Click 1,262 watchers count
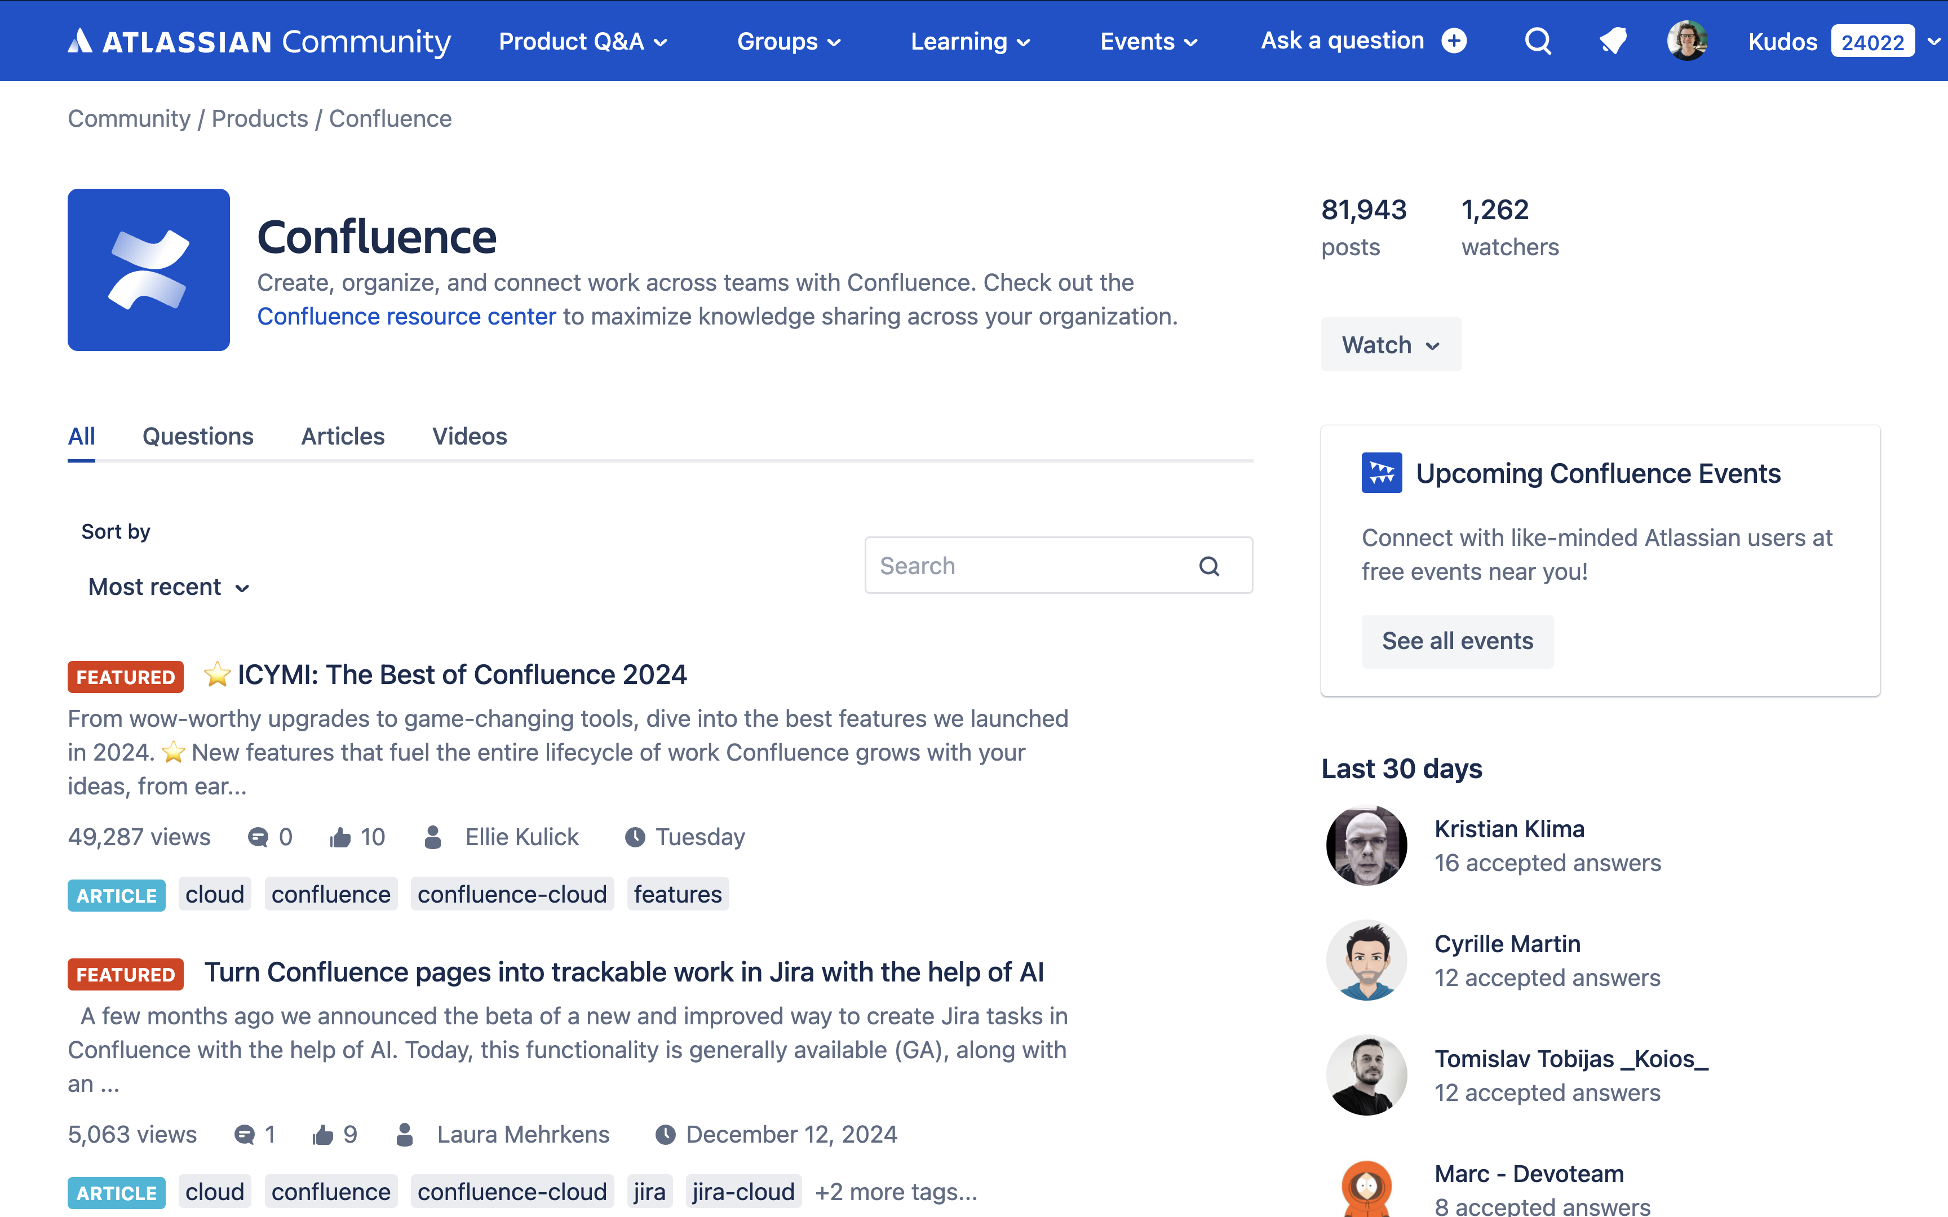This screenshot has width=1948, height=1217. click(1510, 228)
